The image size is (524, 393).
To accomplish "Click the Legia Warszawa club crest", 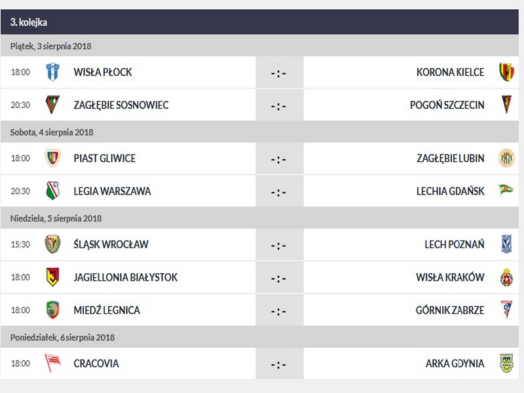I will click(x=52, y=191).
